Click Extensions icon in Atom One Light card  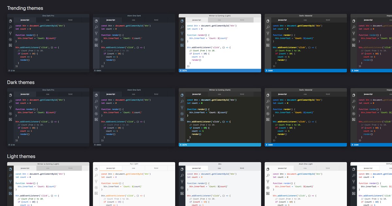coord(268,194)
